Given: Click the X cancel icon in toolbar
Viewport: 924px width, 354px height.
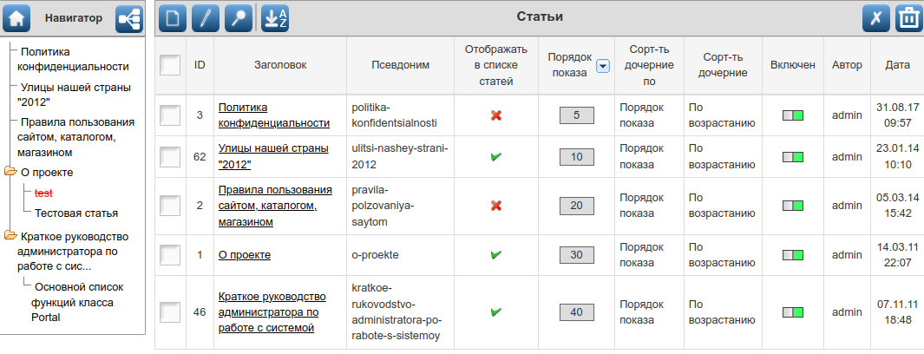Looking at the screenshot, I should point(875,18).
